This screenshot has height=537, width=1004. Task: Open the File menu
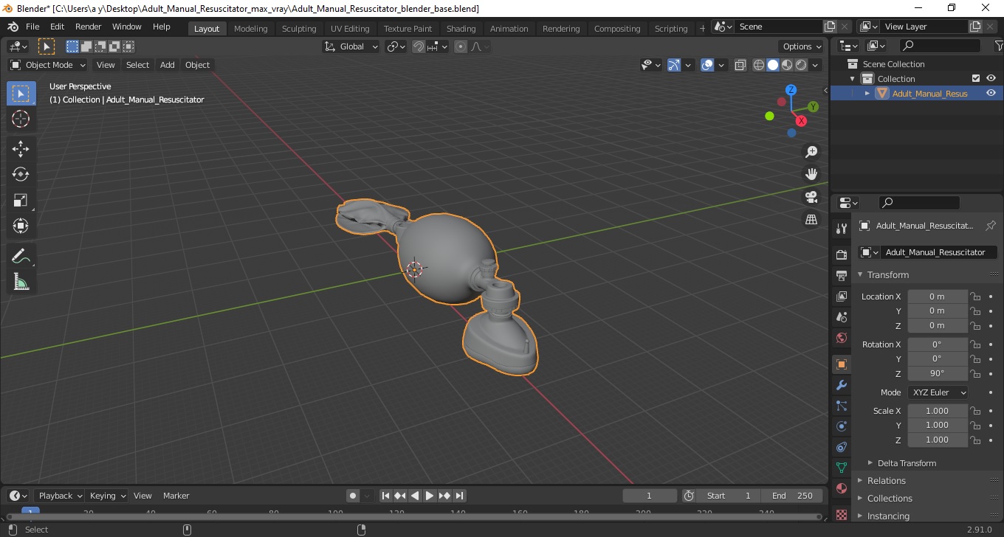click(x=32, y=27)
